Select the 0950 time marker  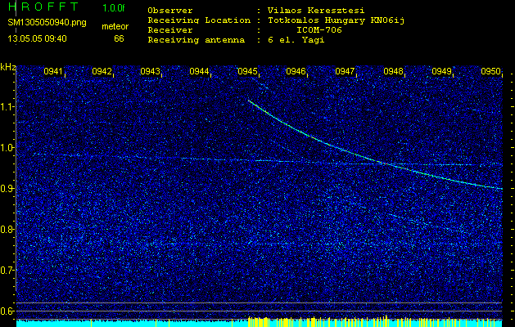pos(490,72)
